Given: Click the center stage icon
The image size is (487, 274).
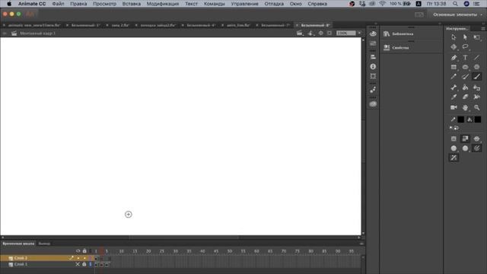Looking at the screenshot, I should point(321,33).
